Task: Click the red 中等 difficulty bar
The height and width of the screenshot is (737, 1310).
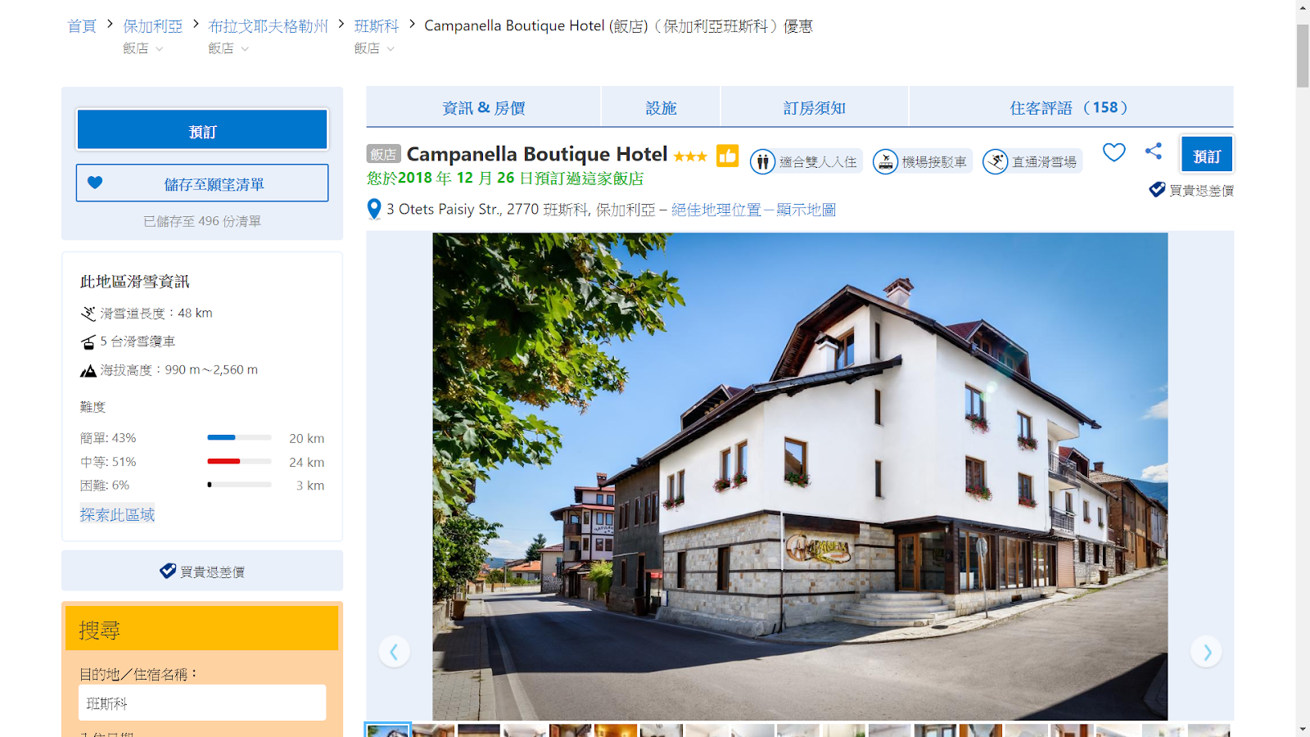Action: pyautogui.click(x=224, y=462)
